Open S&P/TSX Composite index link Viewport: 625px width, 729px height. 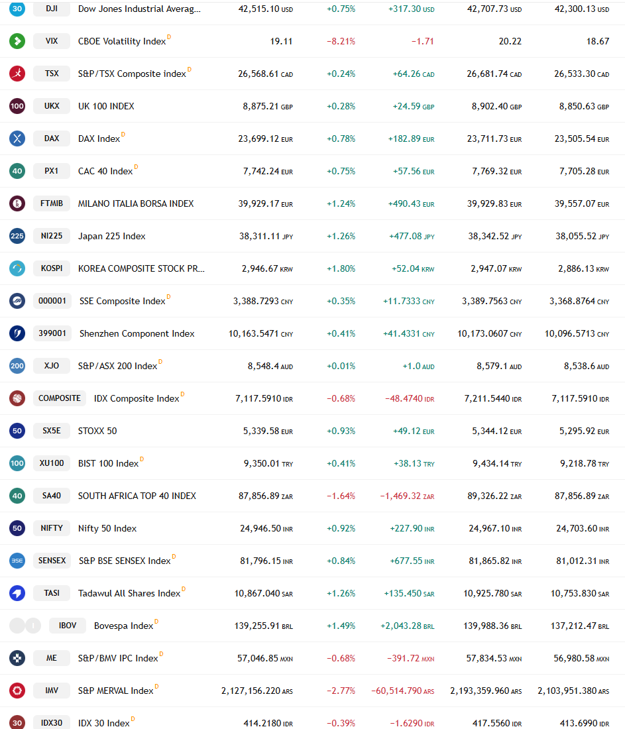[132, 74]
